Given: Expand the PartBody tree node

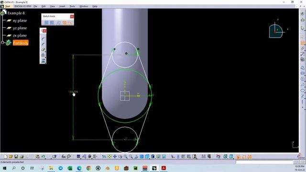Looking at the screenshot, I should [x=2, y=43].
